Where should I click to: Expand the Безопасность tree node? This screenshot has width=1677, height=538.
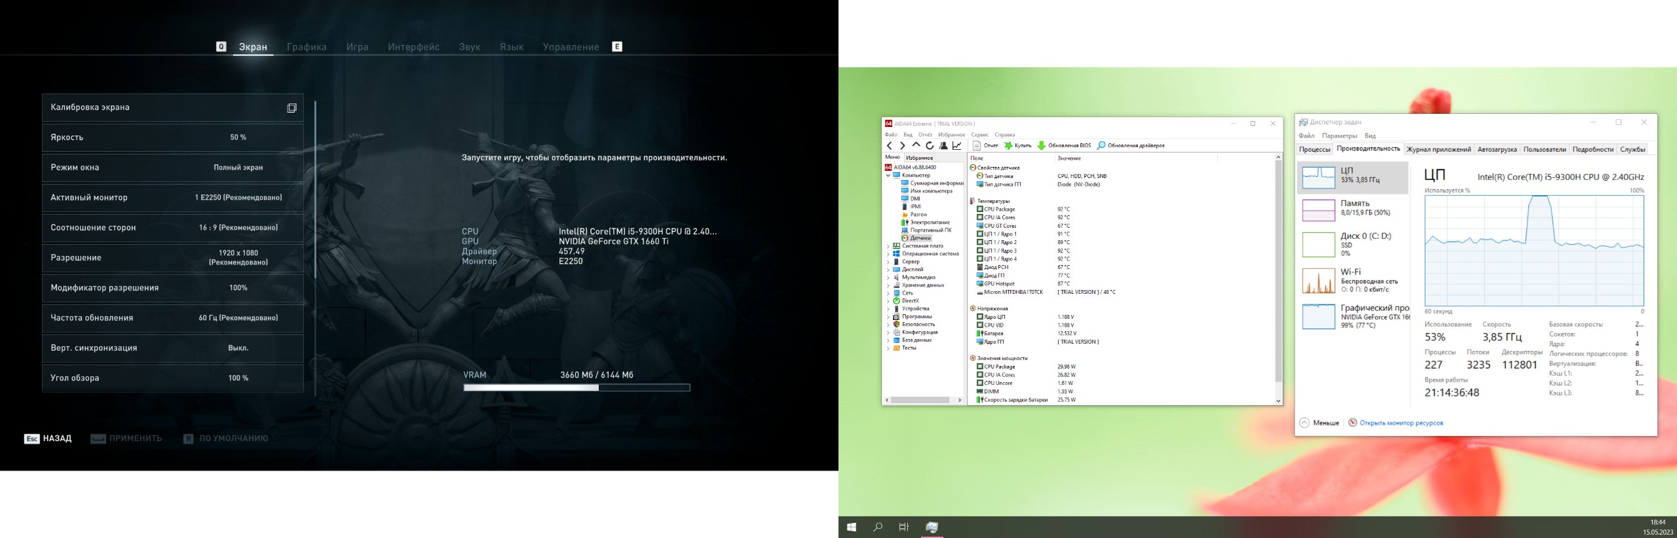888,325
